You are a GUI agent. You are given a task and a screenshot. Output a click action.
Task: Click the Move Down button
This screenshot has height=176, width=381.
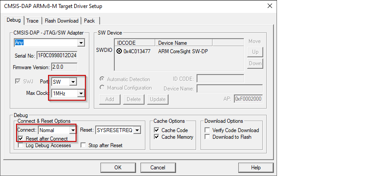[255, 63]
